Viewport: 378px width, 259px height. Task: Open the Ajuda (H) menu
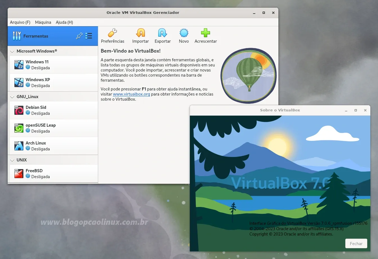[x=64, y=22]
